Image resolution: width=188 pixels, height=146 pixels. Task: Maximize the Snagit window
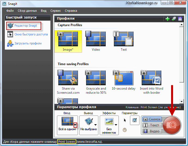(x=171, y=3)
